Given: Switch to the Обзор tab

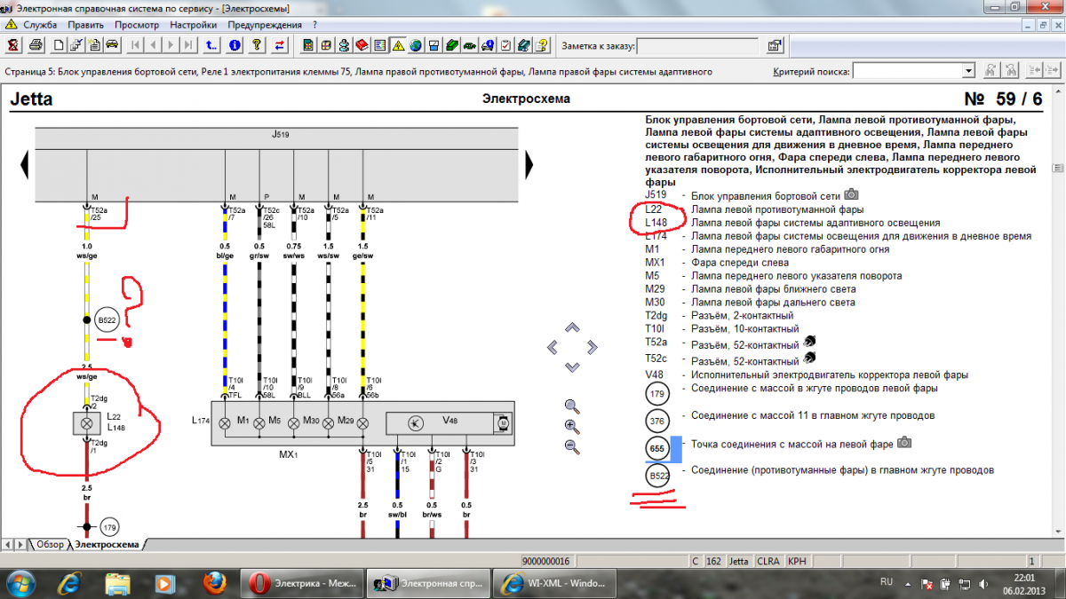Looking at the screenshot, I should pos(49,544).
